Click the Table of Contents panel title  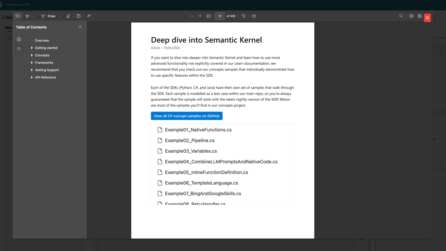pos(31,27)
